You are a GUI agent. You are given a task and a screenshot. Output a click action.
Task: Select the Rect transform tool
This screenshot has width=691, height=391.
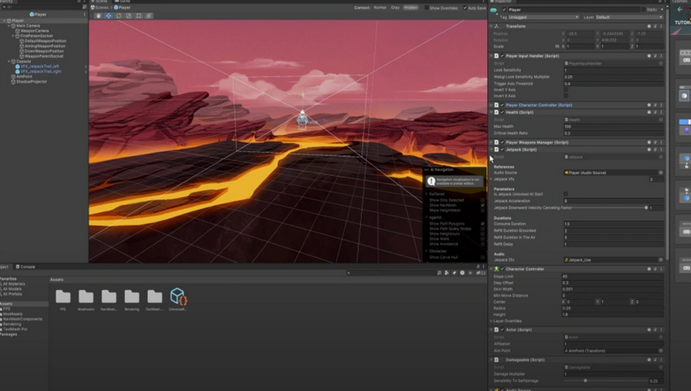pos(139,16)
